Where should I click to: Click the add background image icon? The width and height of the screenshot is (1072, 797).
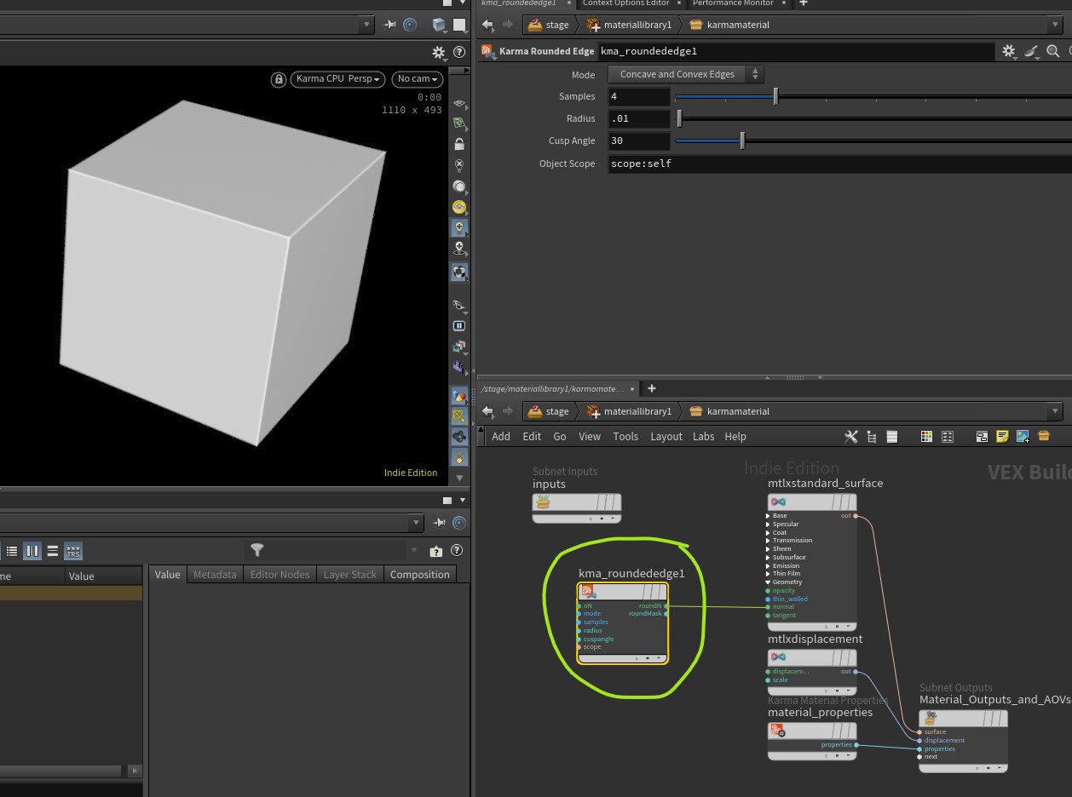point(1023,437)
